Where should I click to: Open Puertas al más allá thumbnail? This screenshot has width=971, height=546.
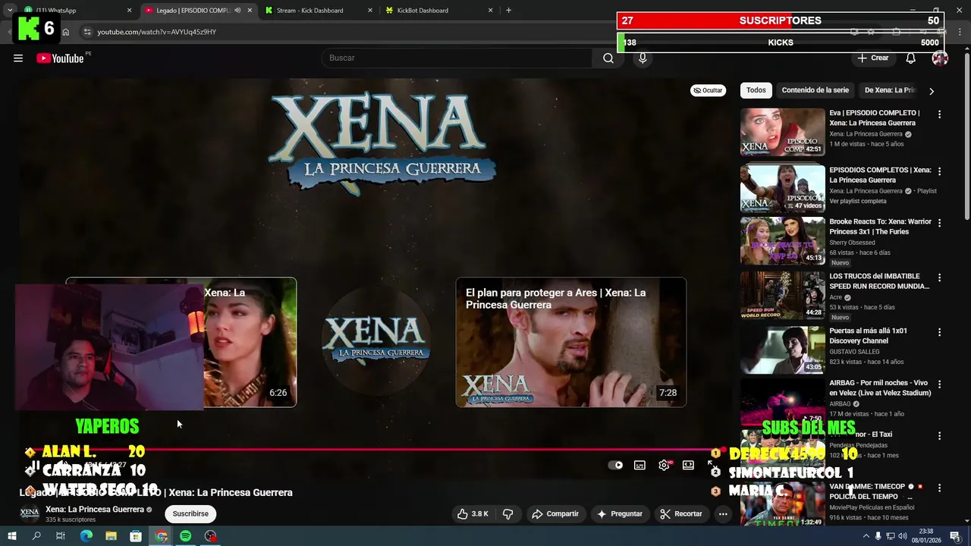(x=783, y=350)
